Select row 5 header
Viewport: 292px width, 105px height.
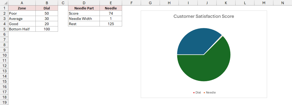coord(4,29)
